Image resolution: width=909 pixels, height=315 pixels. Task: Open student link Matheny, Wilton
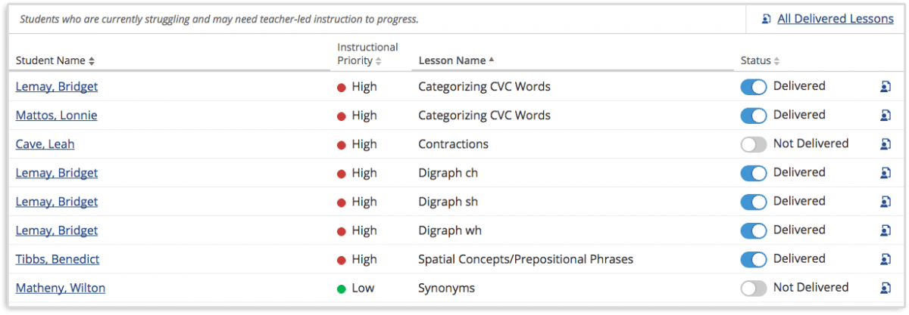[61, 288]
